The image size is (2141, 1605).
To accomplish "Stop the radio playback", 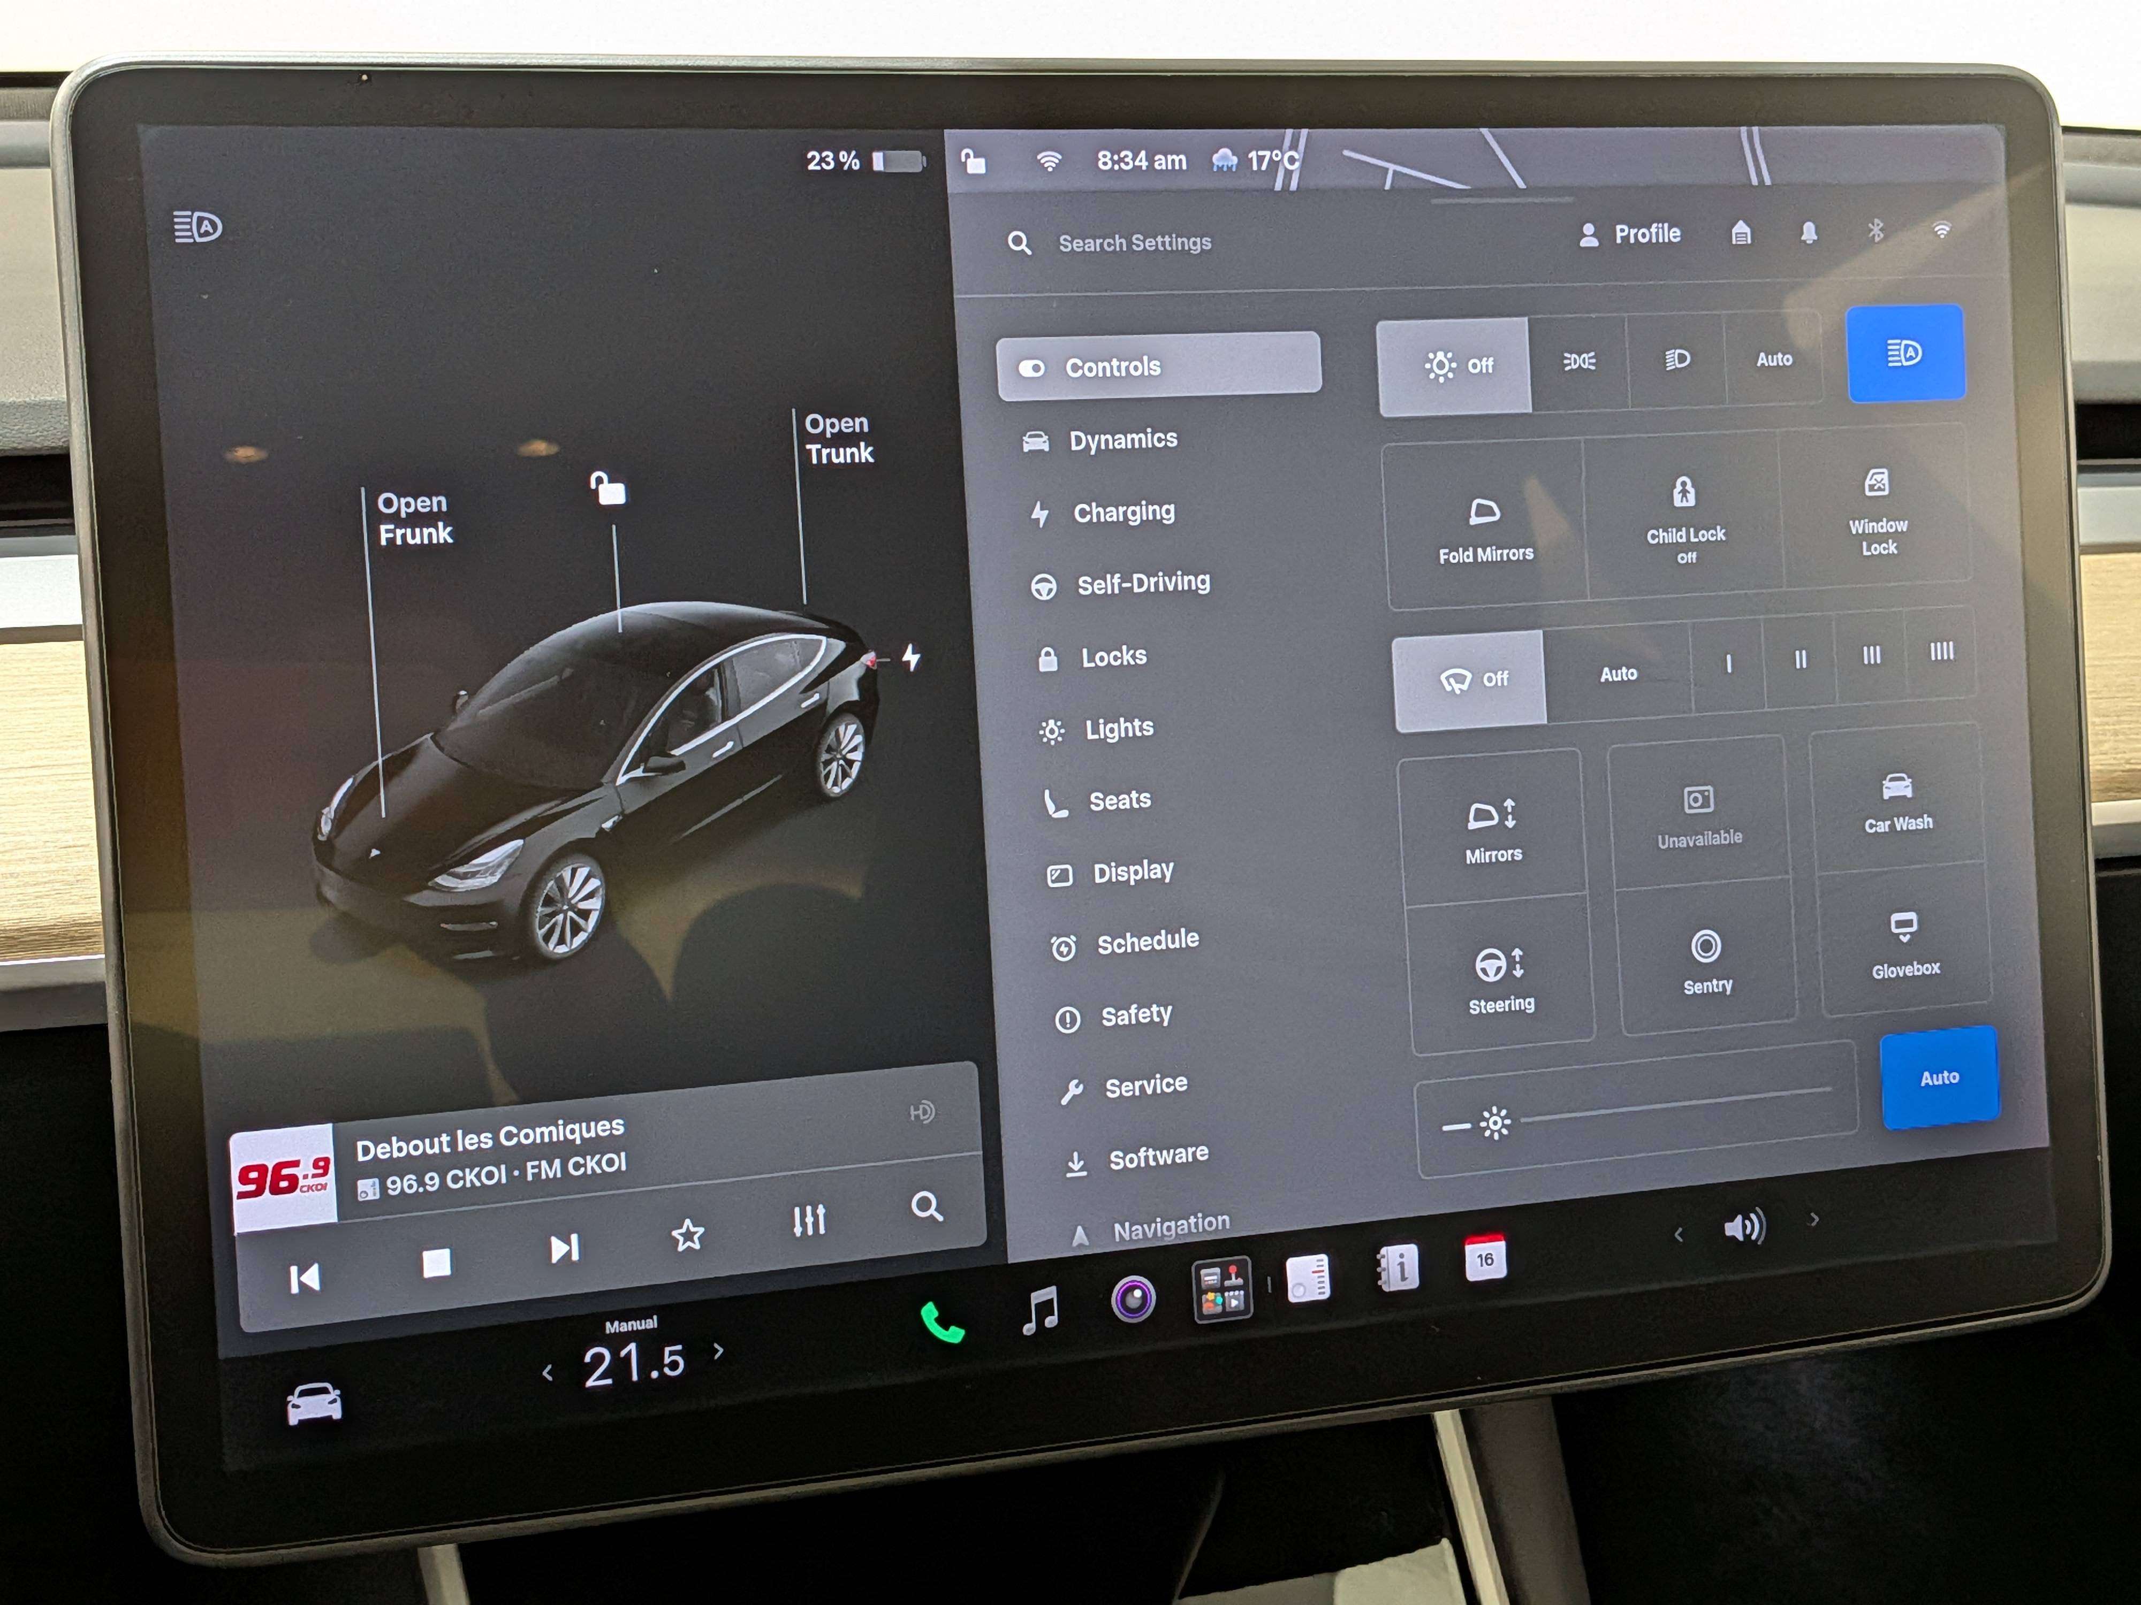I will tap(437, 1263).
